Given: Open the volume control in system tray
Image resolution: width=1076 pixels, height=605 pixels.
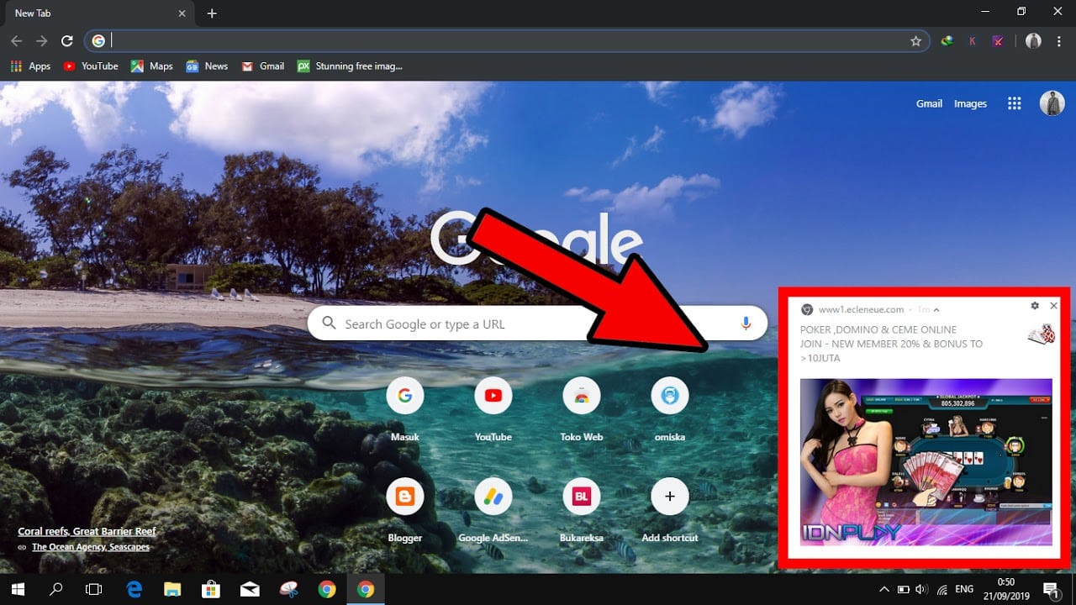Looking at the screenshot, I should [x=921, y=590].
